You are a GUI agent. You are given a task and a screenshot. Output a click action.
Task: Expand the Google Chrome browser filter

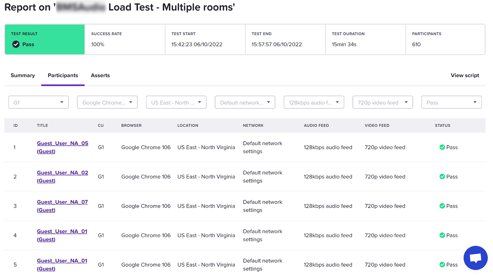click(x=107, y=102)
